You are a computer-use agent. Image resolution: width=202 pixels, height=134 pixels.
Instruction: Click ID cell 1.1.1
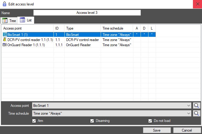(59, 45)
